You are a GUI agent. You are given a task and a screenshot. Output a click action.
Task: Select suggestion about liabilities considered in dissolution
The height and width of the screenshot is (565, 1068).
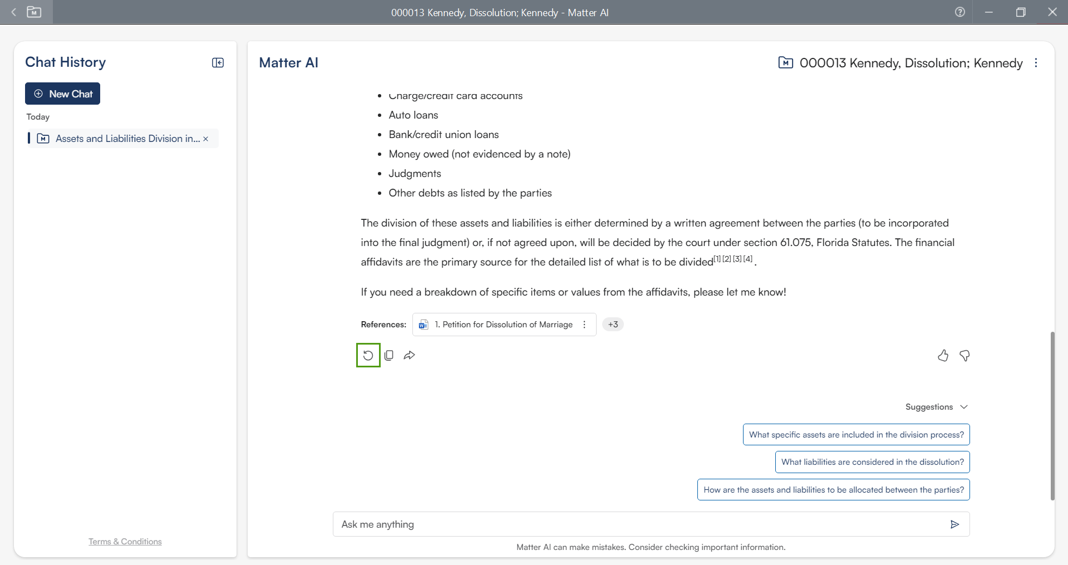[x=872, y=462]
